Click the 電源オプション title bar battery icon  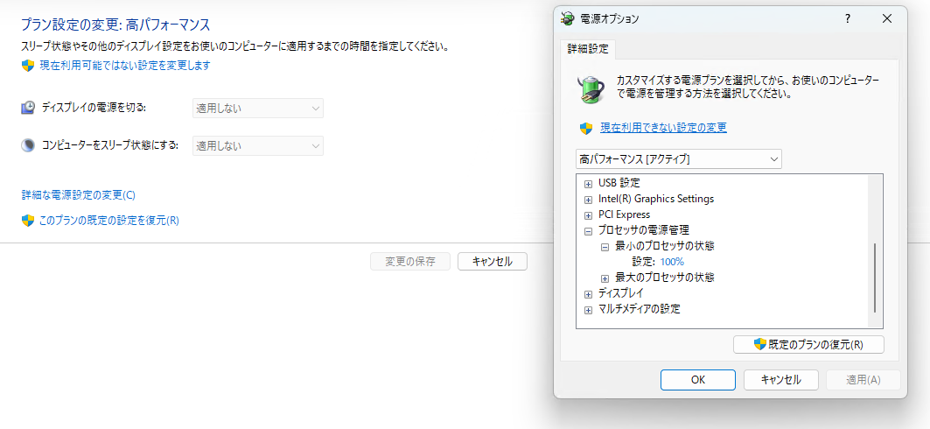pyautogui.click(x=568, y=18)
